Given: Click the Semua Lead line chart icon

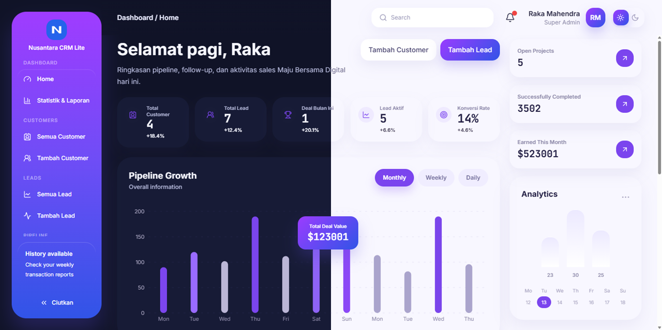Looking at the screenshot, I should pyautogui.click(x=27, y=194).
